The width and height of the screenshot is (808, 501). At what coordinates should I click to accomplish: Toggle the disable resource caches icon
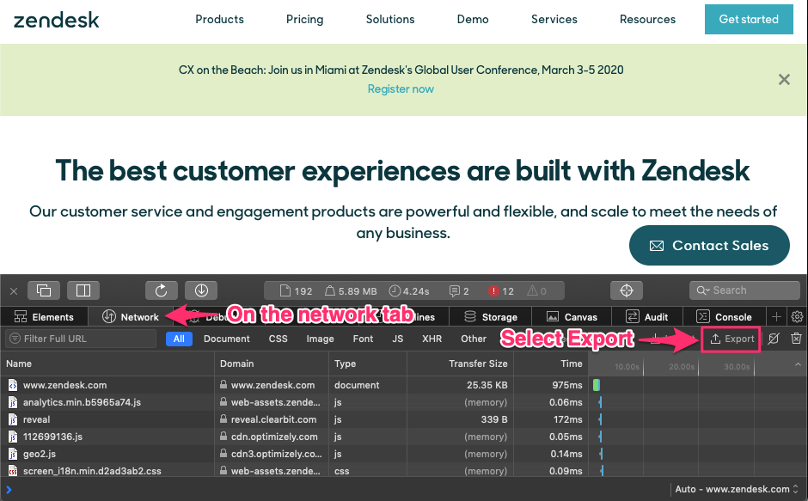pyautogui.click(x=774, y=339)
